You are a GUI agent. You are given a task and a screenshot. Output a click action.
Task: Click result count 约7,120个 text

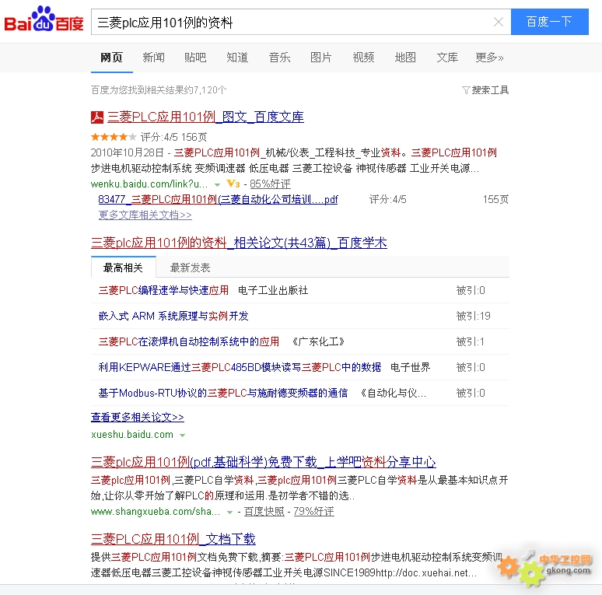tap(159, 90)
